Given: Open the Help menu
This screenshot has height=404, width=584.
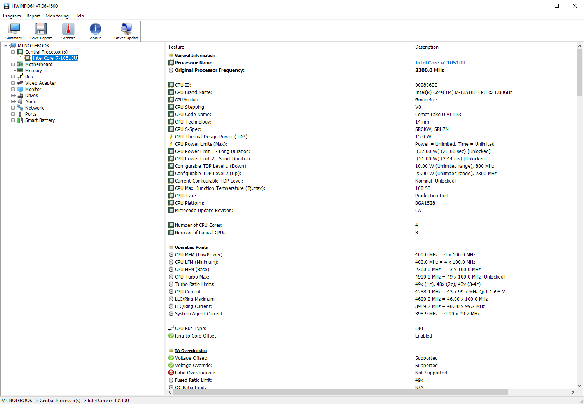Looking at the screenshot, I should coord(79,16).
